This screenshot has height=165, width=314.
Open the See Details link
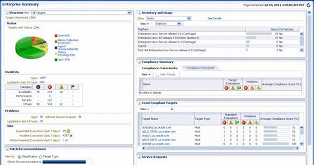coord(214,18)
